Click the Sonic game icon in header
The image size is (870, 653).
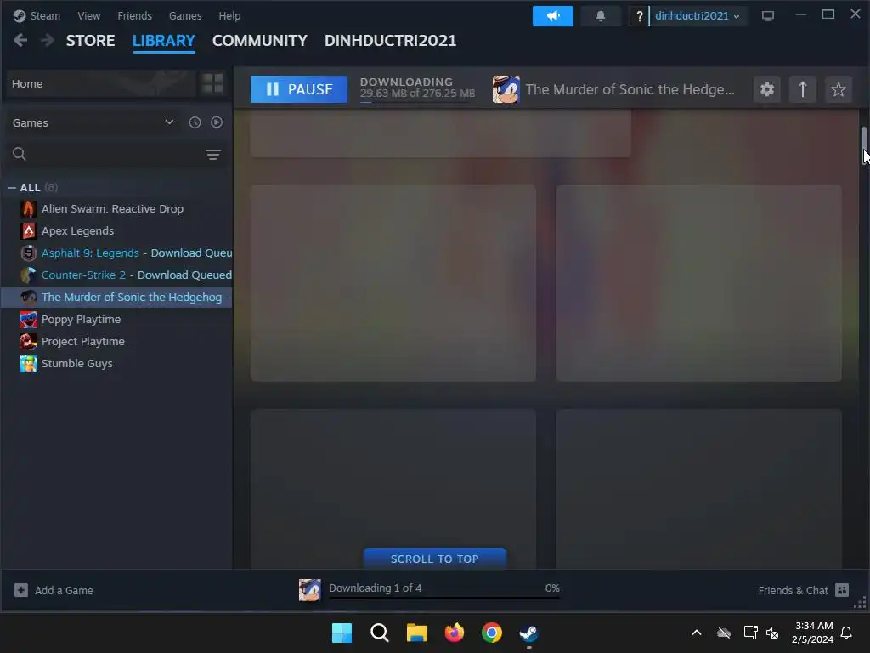(x=506, y=89)
